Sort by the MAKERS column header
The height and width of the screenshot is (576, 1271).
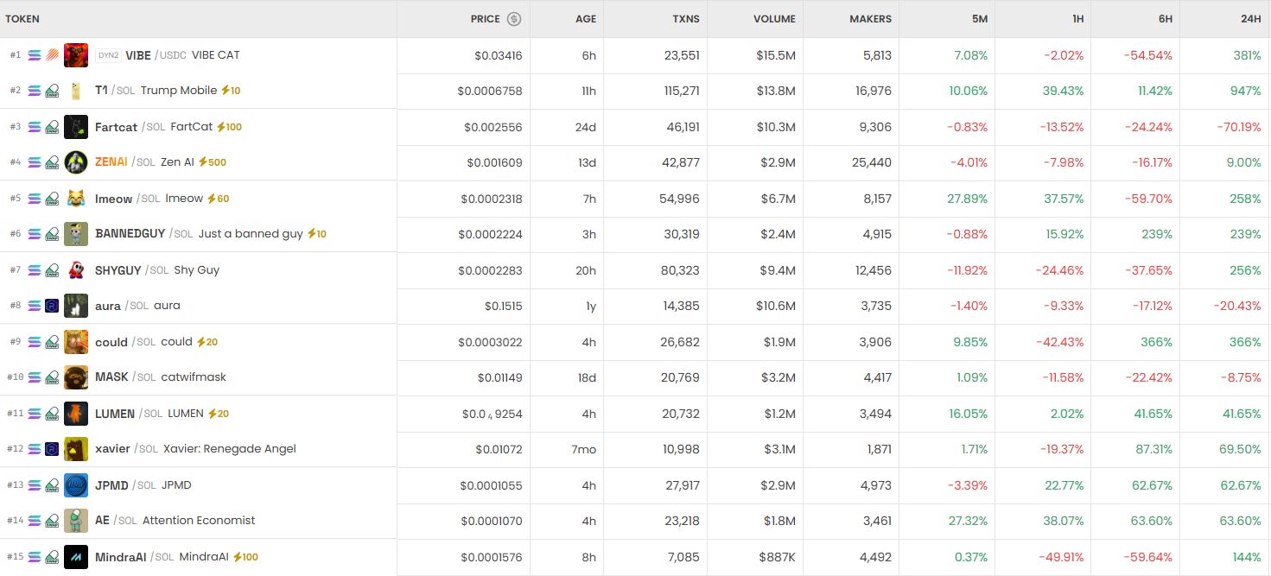click(870, 19)
